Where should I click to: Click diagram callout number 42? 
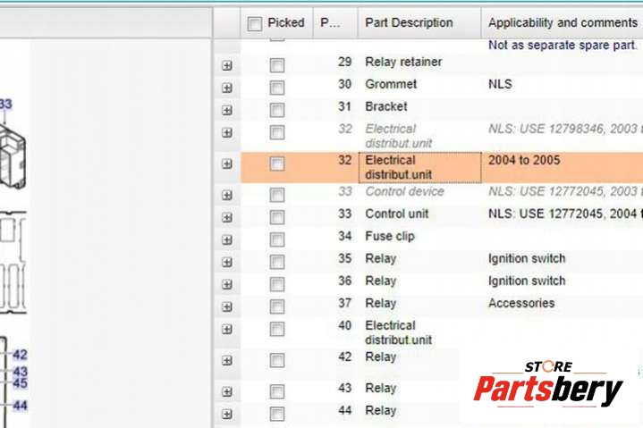click(x=20, y=355)
